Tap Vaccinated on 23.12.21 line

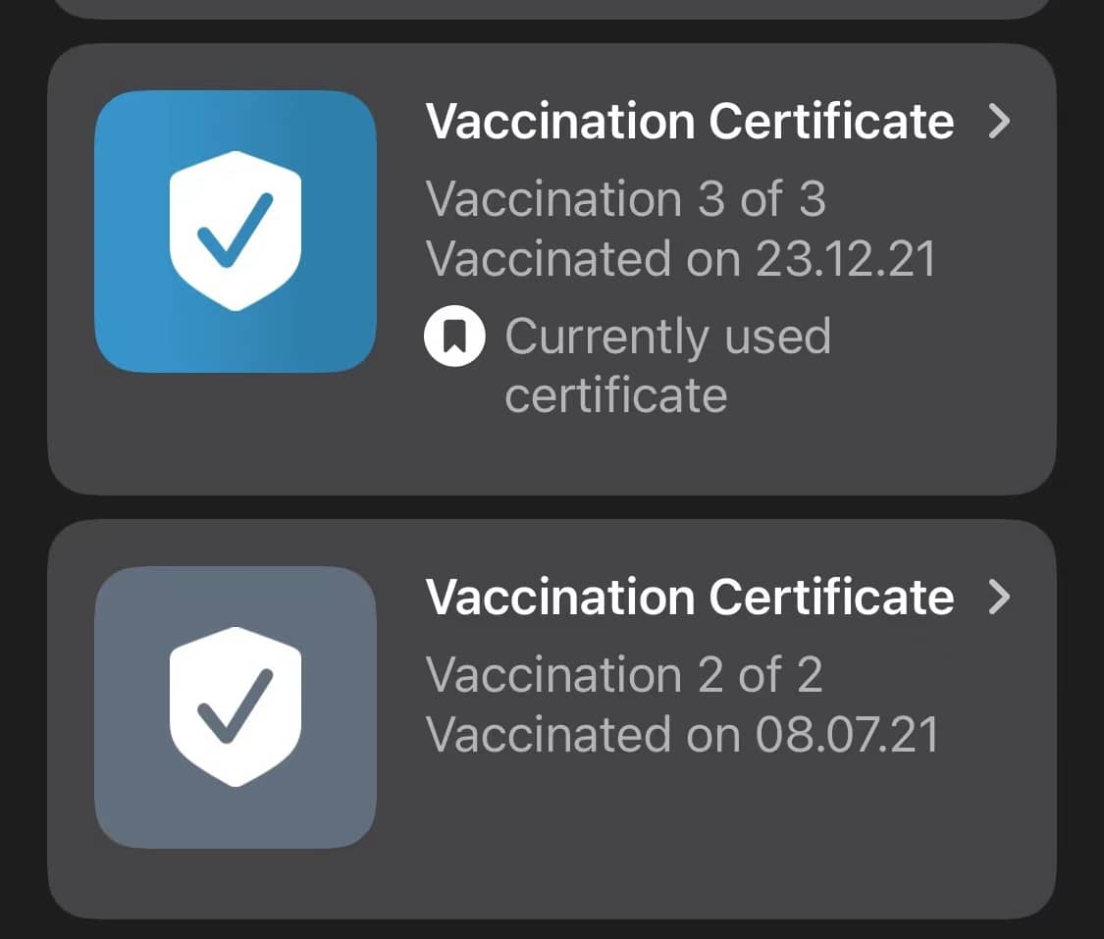coord(681,258)
